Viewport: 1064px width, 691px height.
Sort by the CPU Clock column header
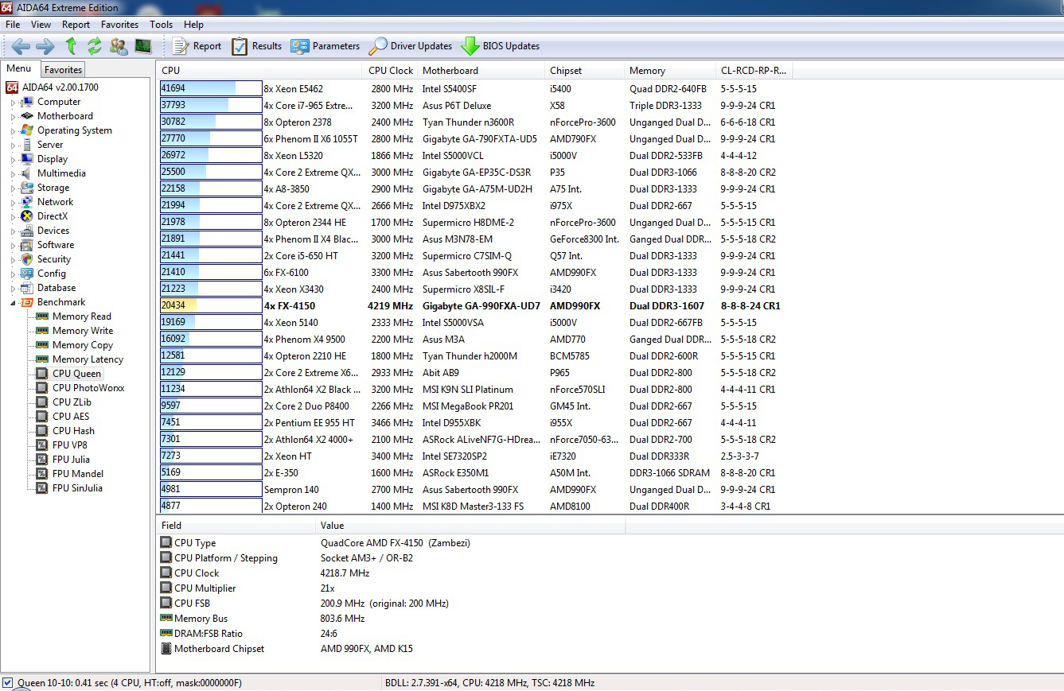click(391, 71)
